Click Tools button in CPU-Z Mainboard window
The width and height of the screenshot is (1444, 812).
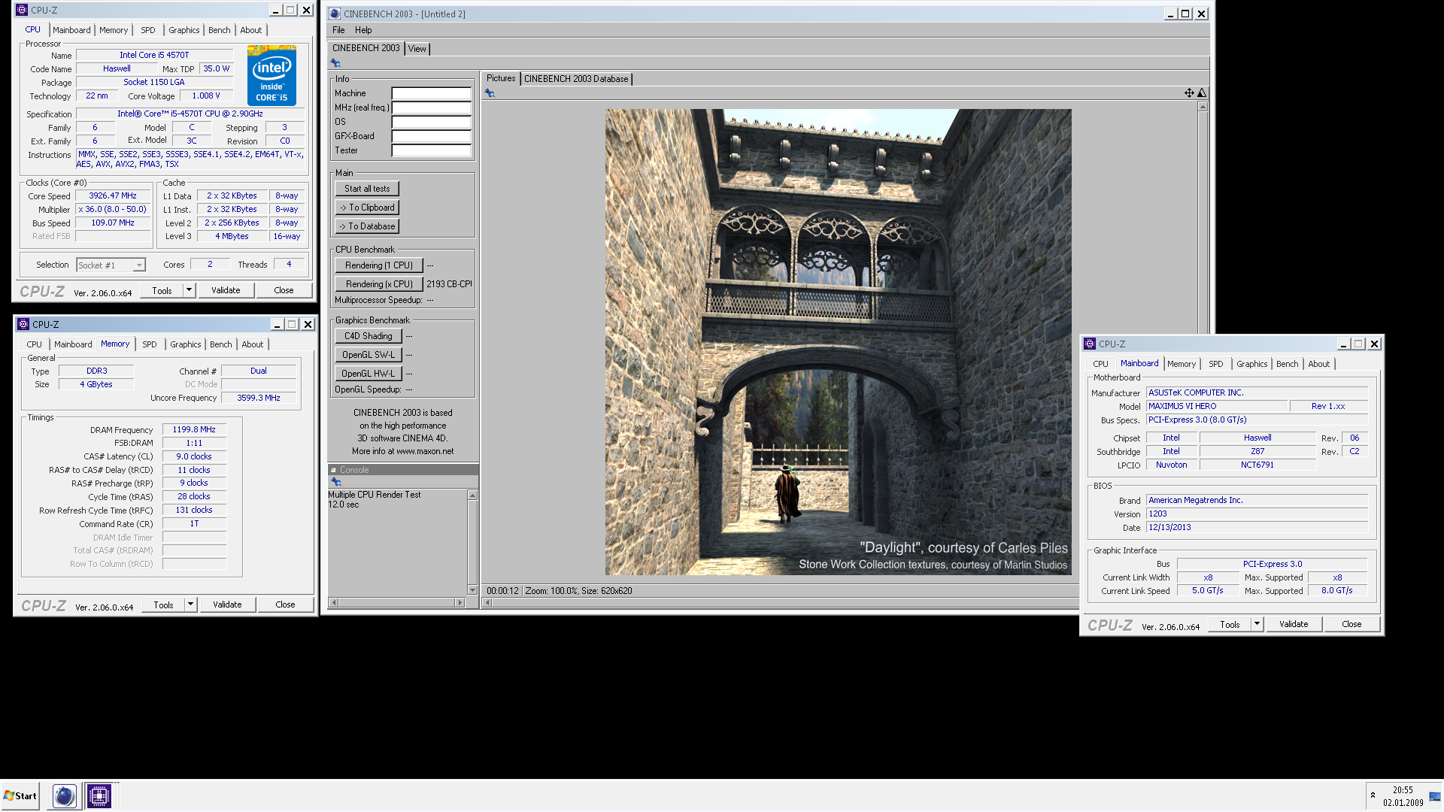1230,624
